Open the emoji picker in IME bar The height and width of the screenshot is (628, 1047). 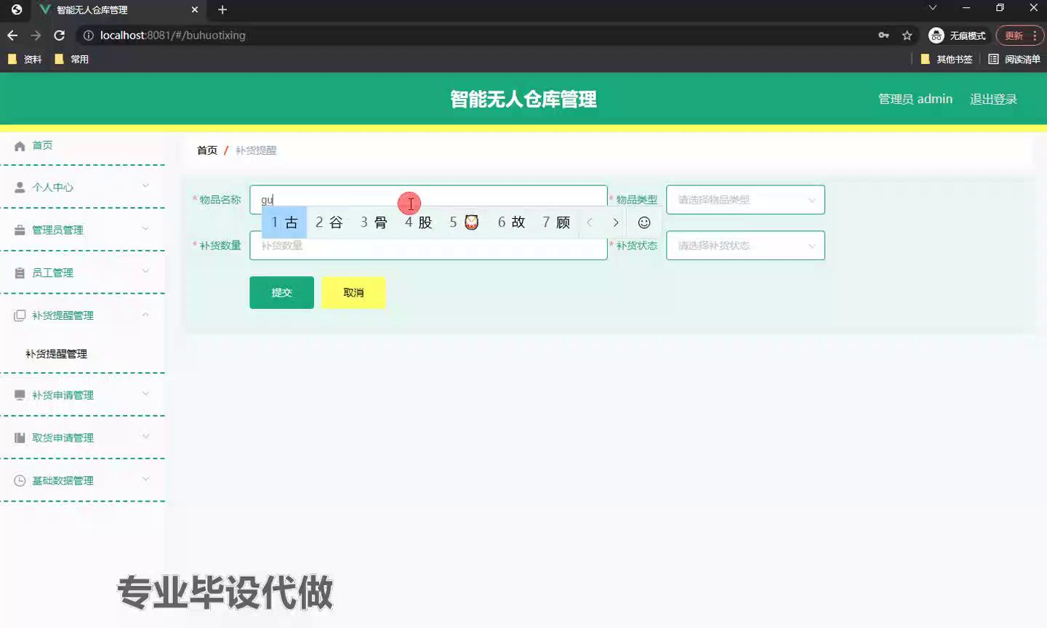(643, 222)
